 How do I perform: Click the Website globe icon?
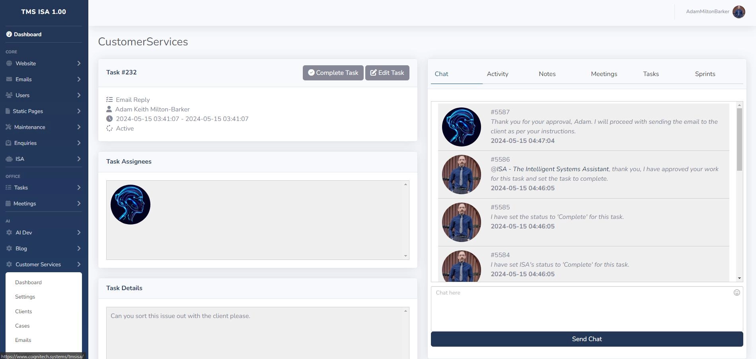point(9,63)
